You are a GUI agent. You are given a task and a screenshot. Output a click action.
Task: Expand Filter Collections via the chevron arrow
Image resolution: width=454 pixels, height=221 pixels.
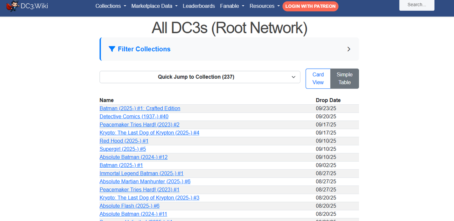tap(349, 49)
